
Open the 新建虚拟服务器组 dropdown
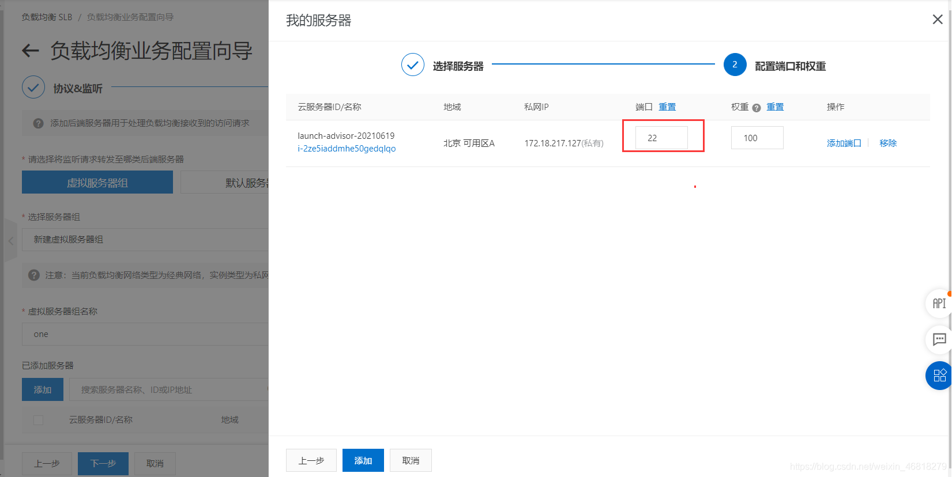coord(145,239)
